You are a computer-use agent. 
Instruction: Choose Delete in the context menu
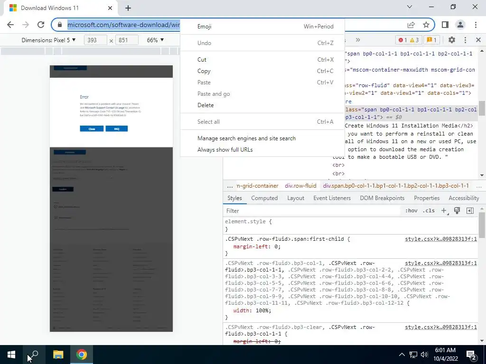click(262, 105)
